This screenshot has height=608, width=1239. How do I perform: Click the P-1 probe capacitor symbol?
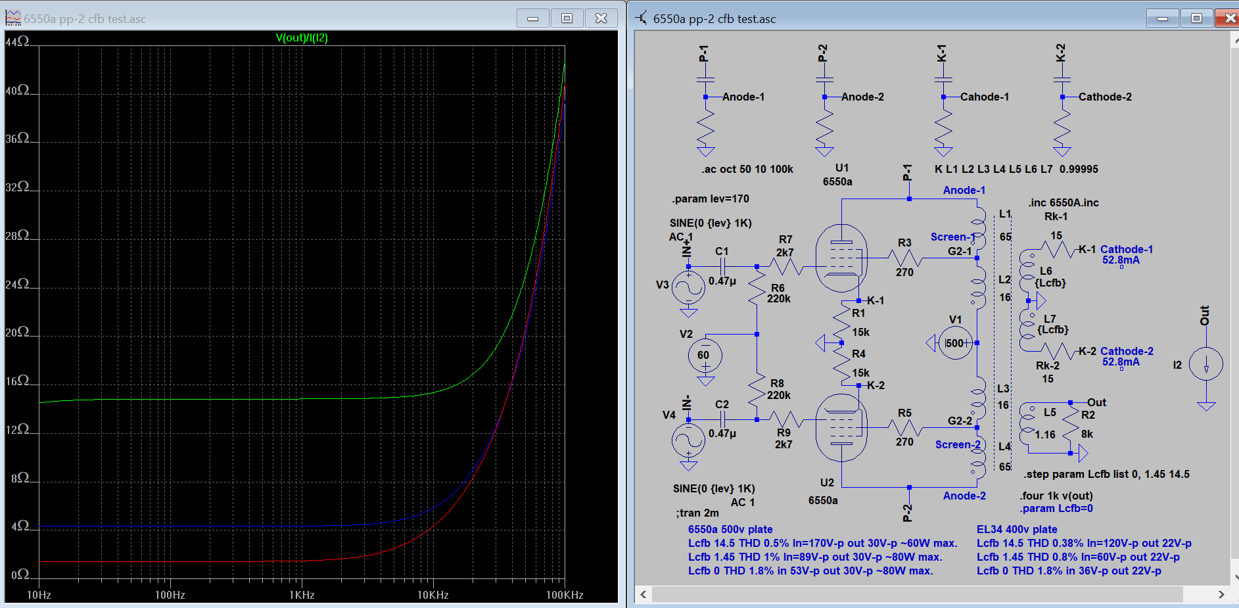(705, 80)
